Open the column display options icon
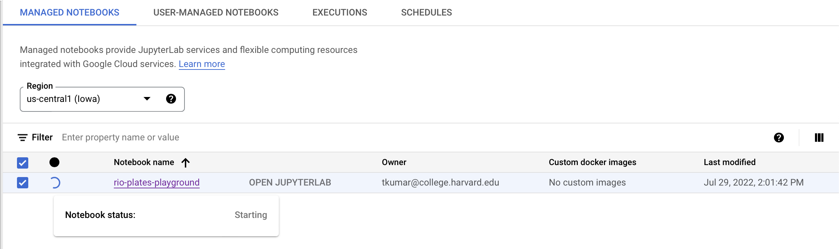 pos(819,138)
